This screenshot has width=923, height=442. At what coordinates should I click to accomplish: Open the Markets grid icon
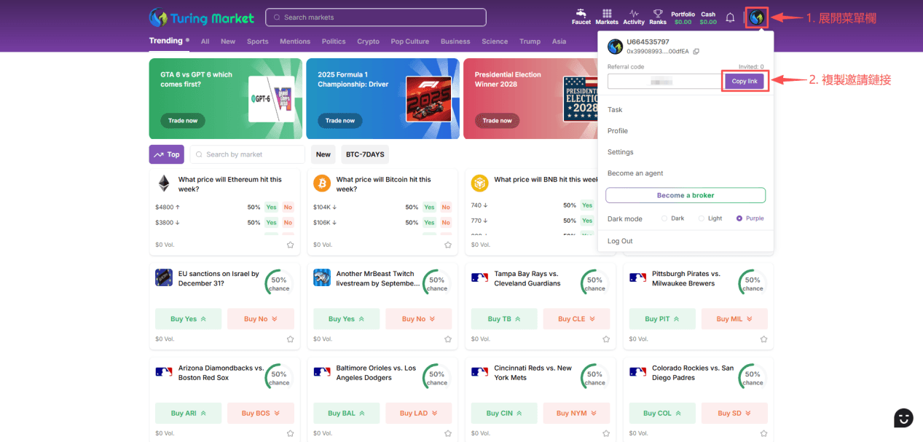click(606, 13)
